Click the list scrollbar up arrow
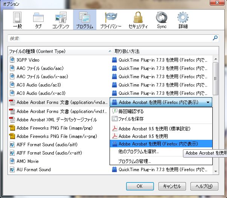The image size is (227, 198). coord(216,59)
